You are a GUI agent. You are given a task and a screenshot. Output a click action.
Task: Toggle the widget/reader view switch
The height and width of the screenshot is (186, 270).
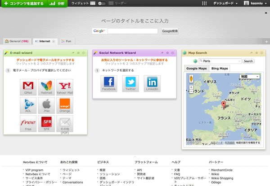102,3
